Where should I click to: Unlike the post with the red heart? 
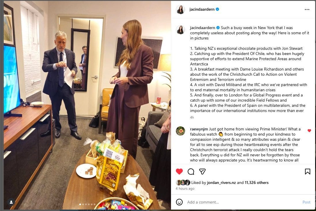pyautogui.click(x=179, y=172)
